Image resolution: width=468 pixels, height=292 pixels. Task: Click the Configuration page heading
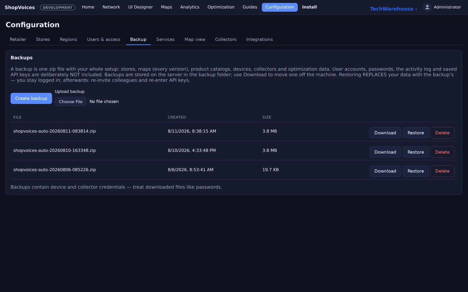(x=32, y=25)
